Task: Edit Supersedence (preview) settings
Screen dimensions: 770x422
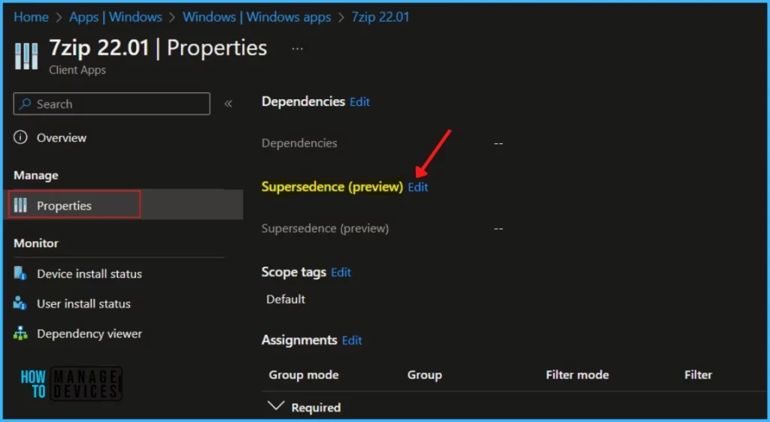Action: pyautogui.click(x=418, y=187)
